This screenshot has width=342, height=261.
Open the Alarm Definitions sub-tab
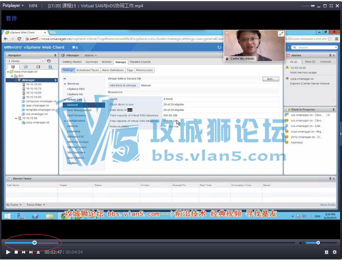point(113,70)
